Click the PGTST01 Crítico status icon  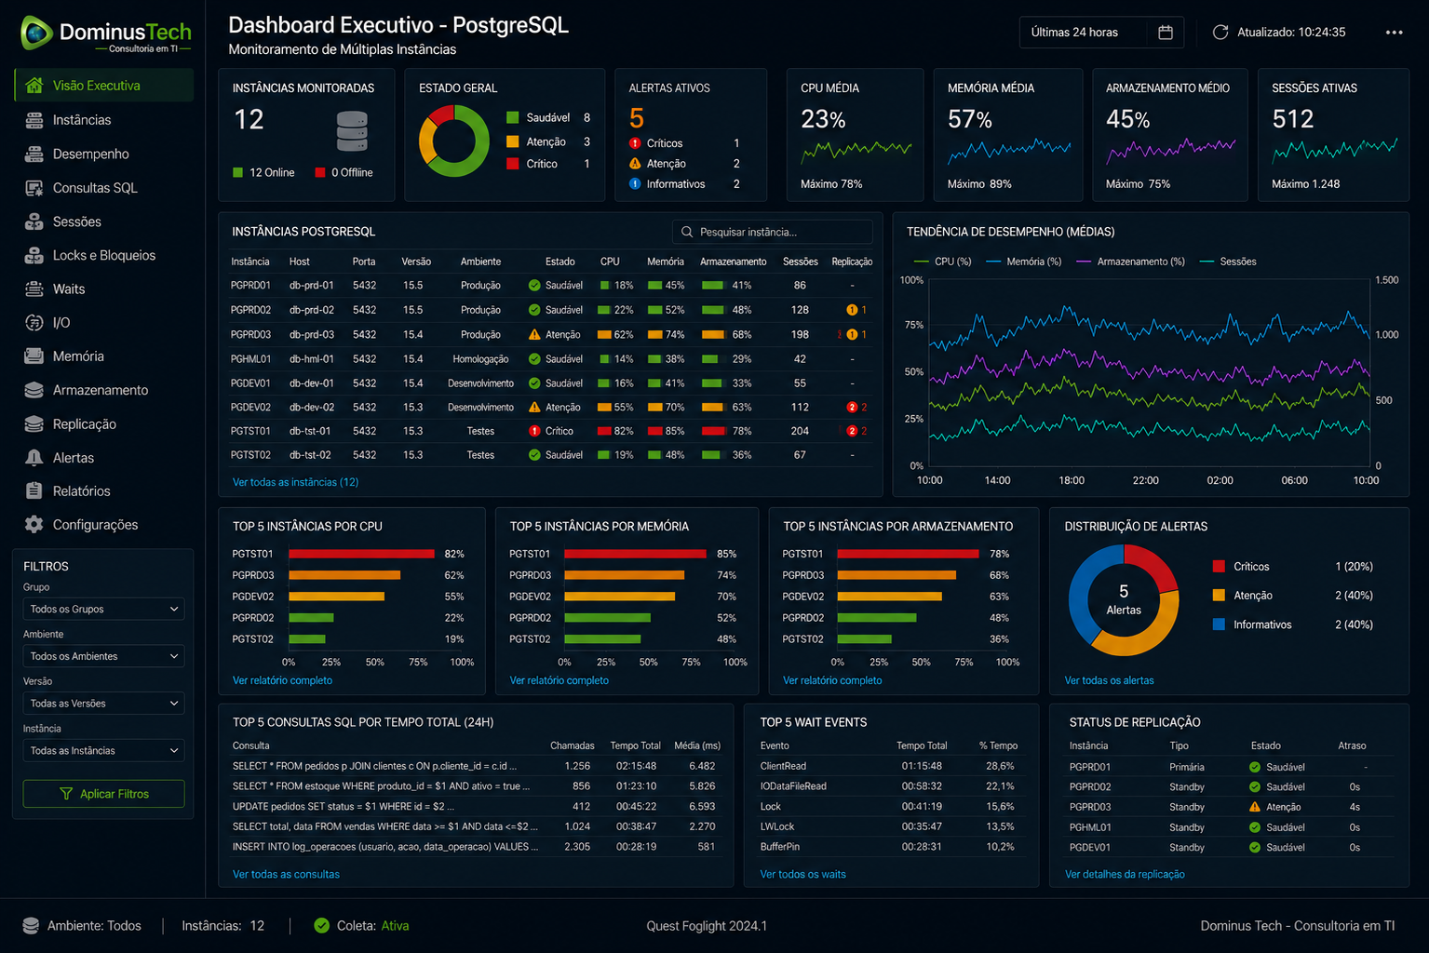tap(534, 431)
